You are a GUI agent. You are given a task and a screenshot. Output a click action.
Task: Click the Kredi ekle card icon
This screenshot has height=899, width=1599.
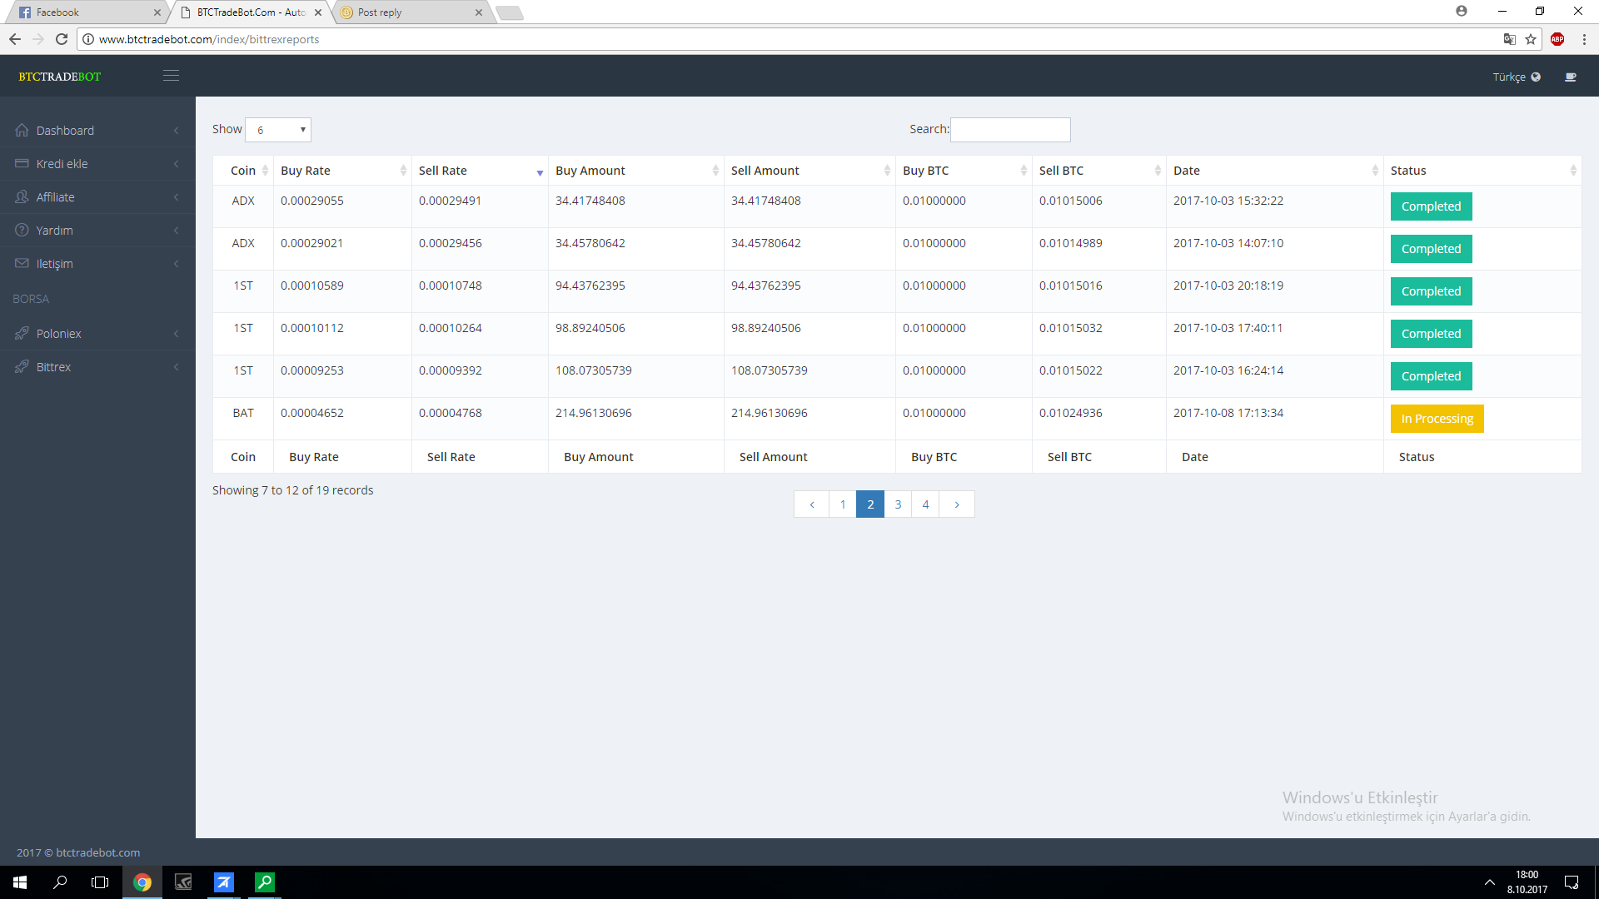coord(22,163)
